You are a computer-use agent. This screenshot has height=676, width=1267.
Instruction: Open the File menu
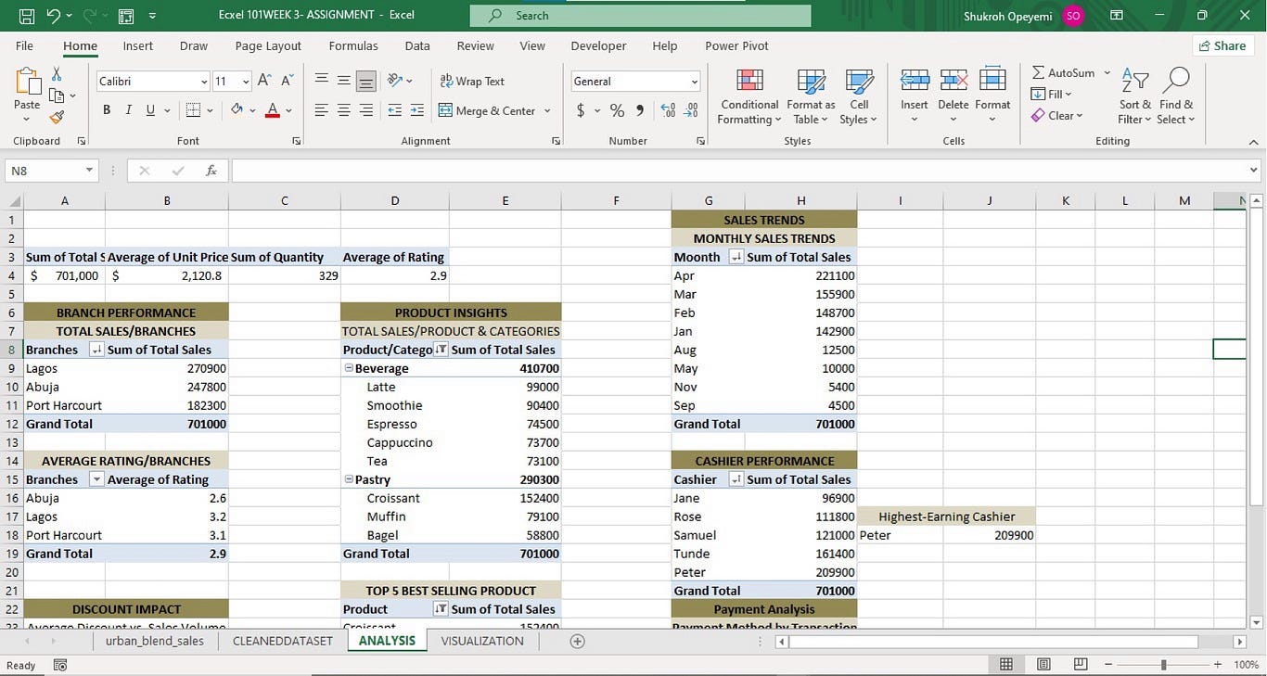24,45
